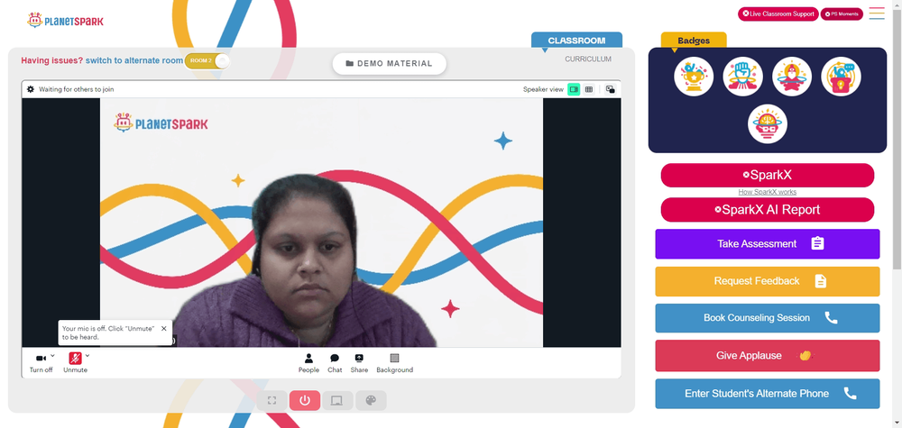Open the Chat panel
The width and height of the screenshot is (902, 428).
point(335,363)
